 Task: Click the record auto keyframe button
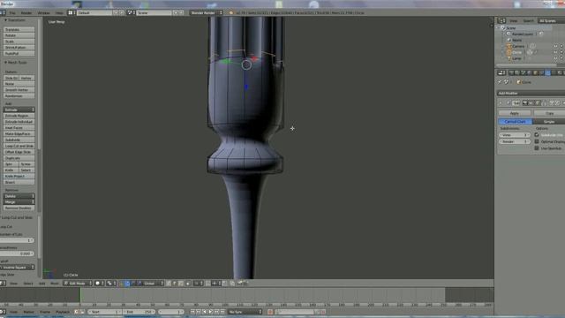(270, 312)
